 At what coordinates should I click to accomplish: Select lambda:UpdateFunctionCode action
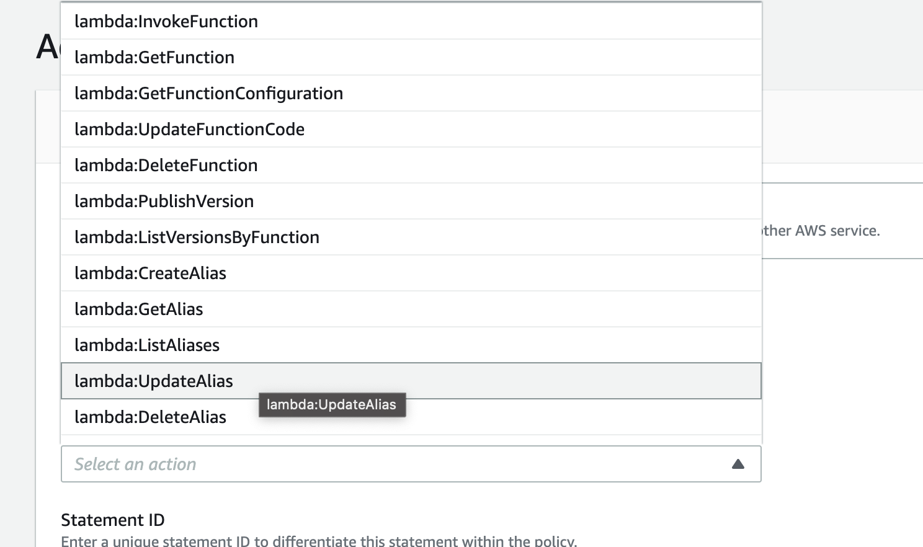[189, 130]
